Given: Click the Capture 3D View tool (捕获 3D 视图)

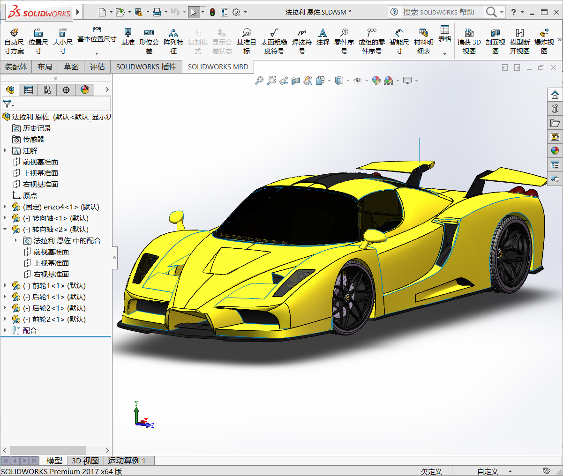Looking at the screenshot, I should point(469,41).
